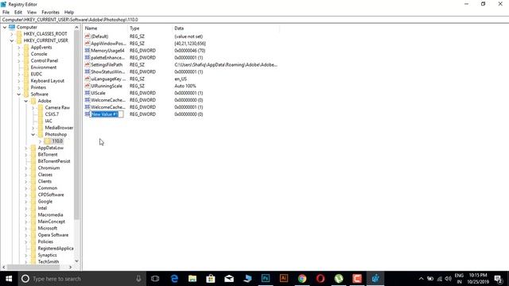Open the Help menu
The width and height of the screenshot is (509, 286).
[69, 12]
